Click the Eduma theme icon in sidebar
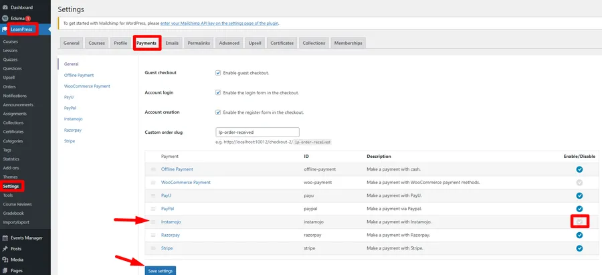 pos(5,19)
